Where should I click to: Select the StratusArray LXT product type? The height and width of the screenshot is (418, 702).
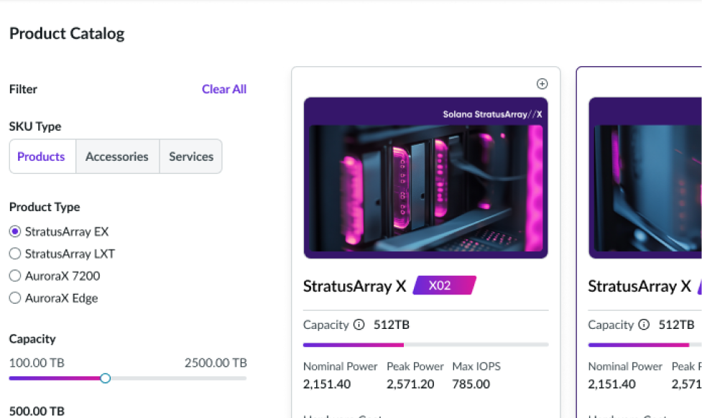tap(15, 254)
